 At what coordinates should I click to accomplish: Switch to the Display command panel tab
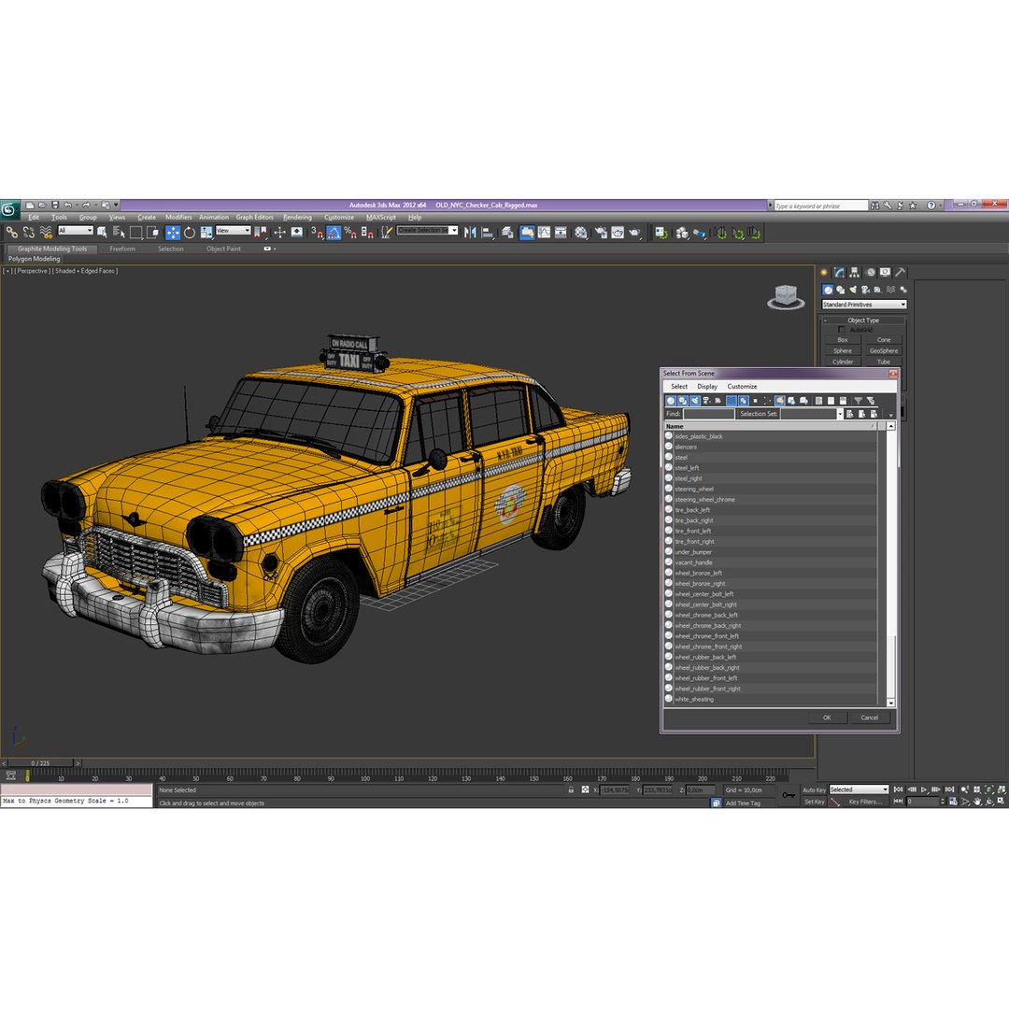point(886,272)
